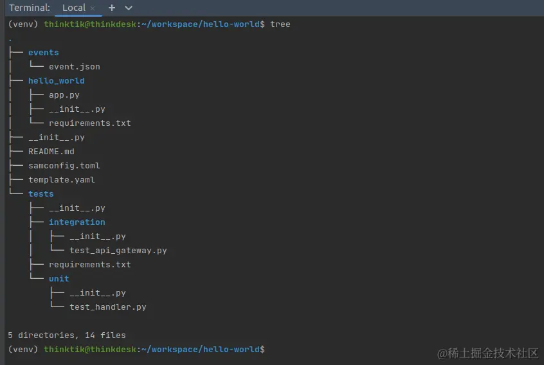Click requirements.txt under tests
Viewport: 544px width, 365px height.
pyautogui.click(x=89, y=265)
